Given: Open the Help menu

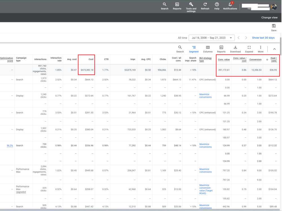Looking at the screenshot, I should point(217,6).
